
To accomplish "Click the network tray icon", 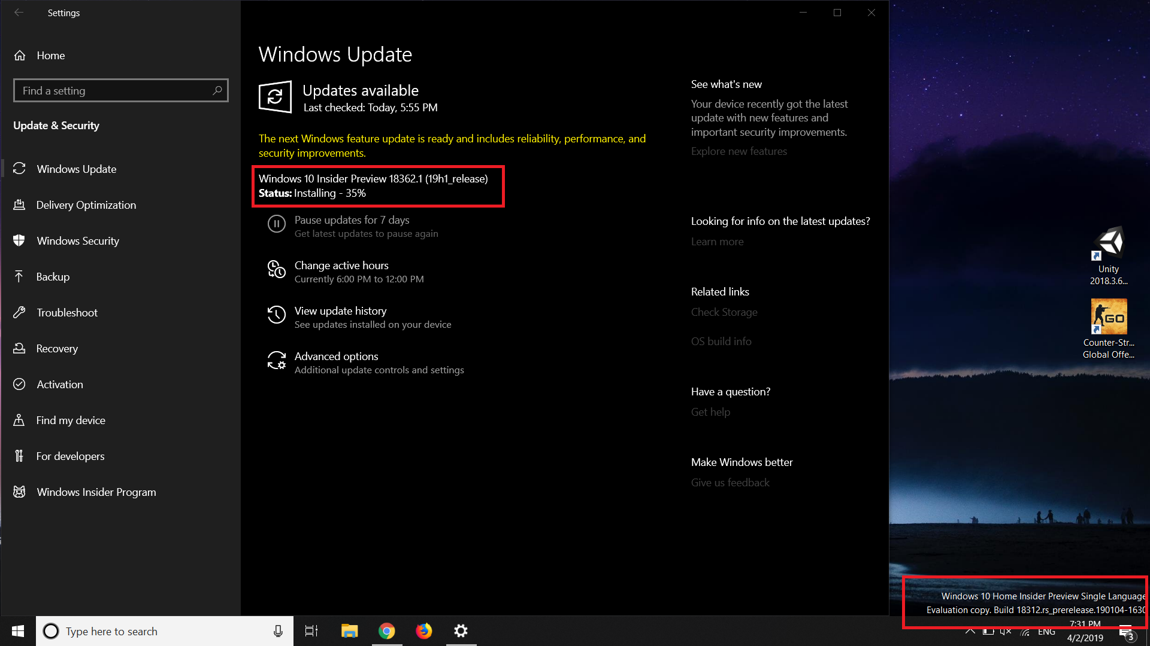I will [1025, 632].
